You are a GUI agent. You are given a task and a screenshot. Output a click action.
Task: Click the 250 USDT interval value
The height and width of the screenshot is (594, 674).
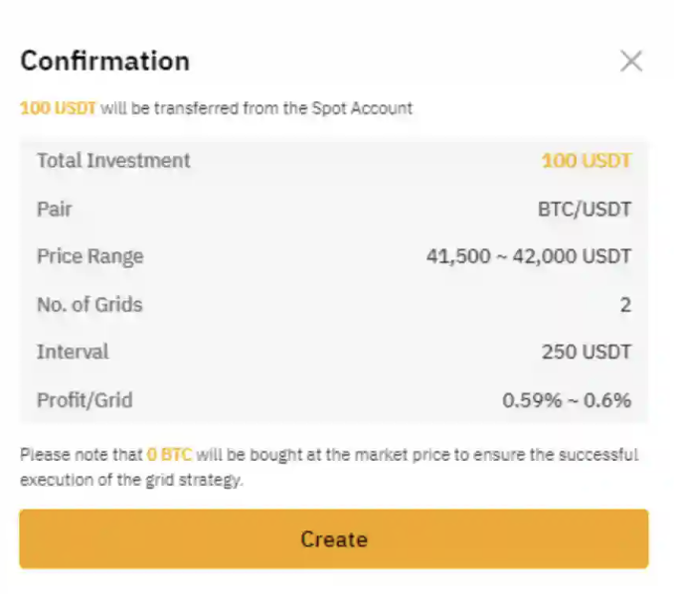587,353
